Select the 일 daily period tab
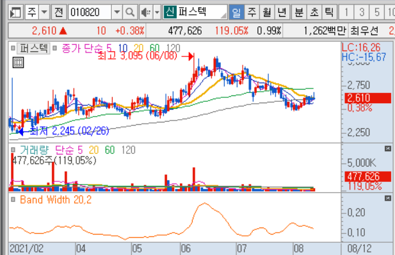Viewport: 395px width, 255px height. [236, 12]
